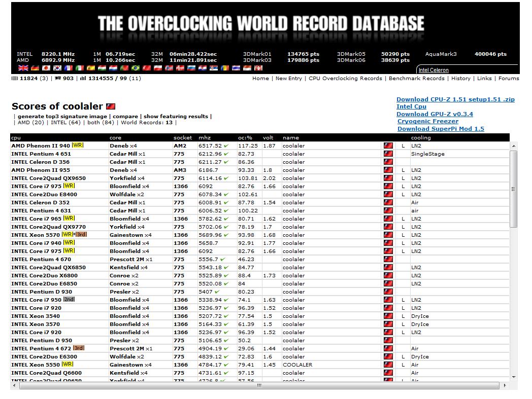Click the country flag in the AMD Phenom II 940 row
This screenshot has width=532, height=399.
[x=388, y=146]
